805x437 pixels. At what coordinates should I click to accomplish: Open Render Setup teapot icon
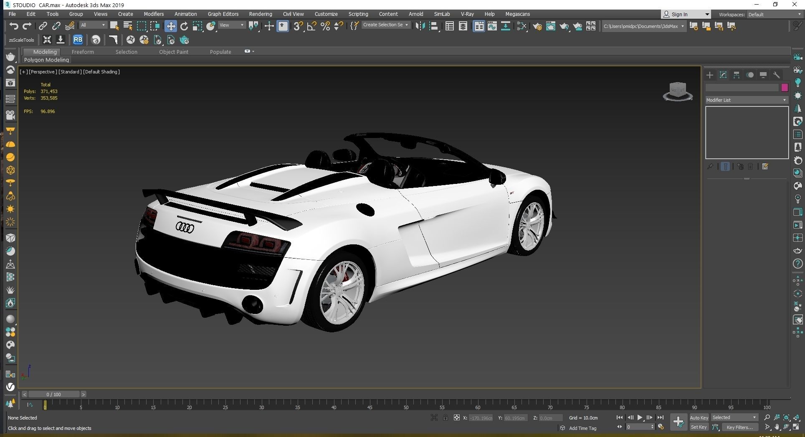537,26
